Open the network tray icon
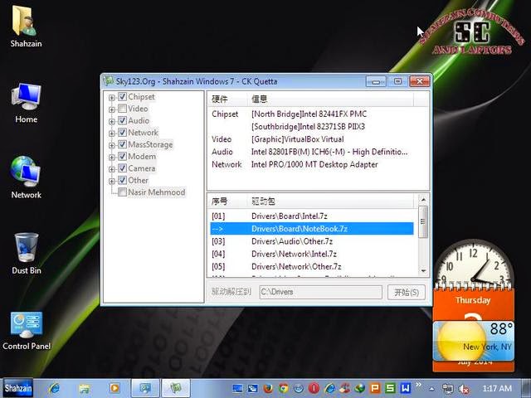 click(x=448, y=389)
